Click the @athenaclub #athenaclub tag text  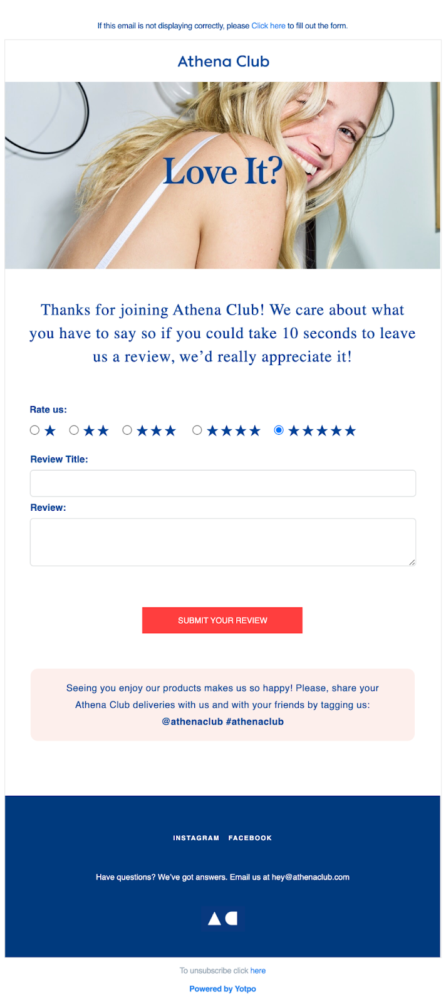(x=222, y=722)
